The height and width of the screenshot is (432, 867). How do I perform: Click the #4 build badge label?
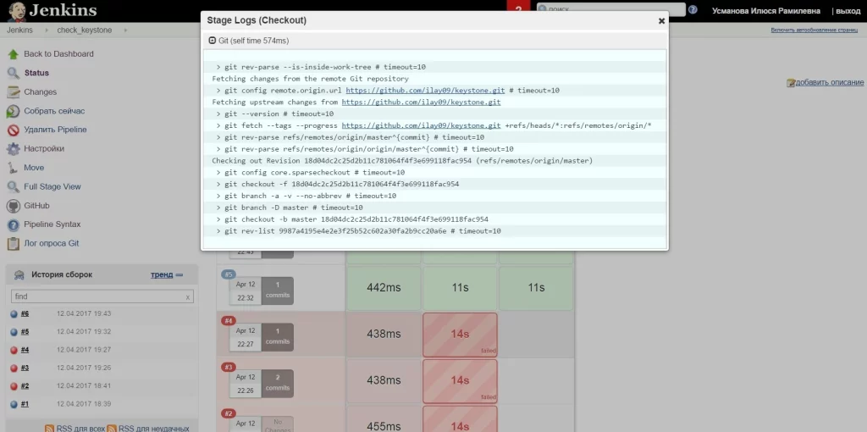tap(229, 321)
